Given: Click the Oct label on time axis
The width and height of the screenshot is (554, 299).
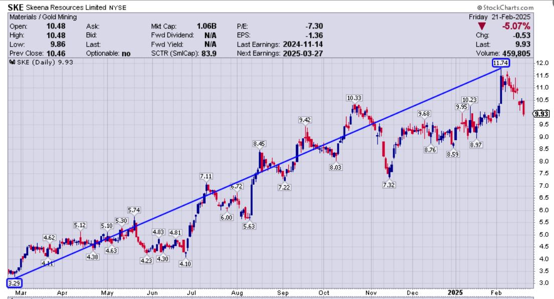Looking at the screenshot, I should point(324,293).
